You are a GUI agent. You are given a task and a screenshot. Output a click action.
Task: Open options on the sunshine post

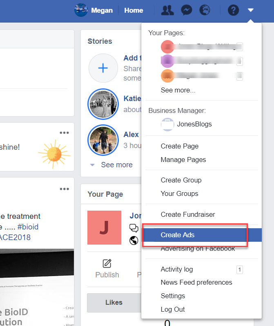coord(64,133)
